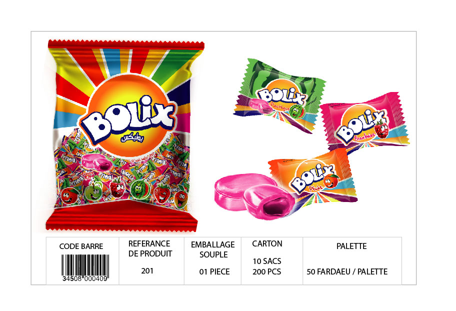Image resolution: width=456 pixels, height=311 pixels.
Task: Click the barcode image under CODE BARRE
Action: pos(85,267)
